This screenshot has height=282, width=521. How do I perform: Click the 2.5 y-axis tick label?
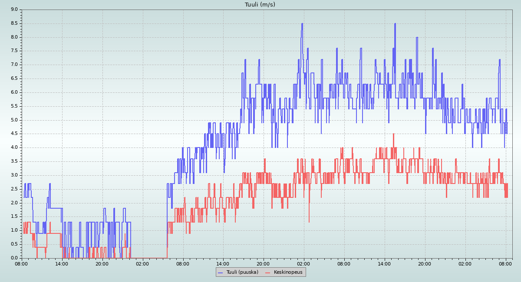14,189
